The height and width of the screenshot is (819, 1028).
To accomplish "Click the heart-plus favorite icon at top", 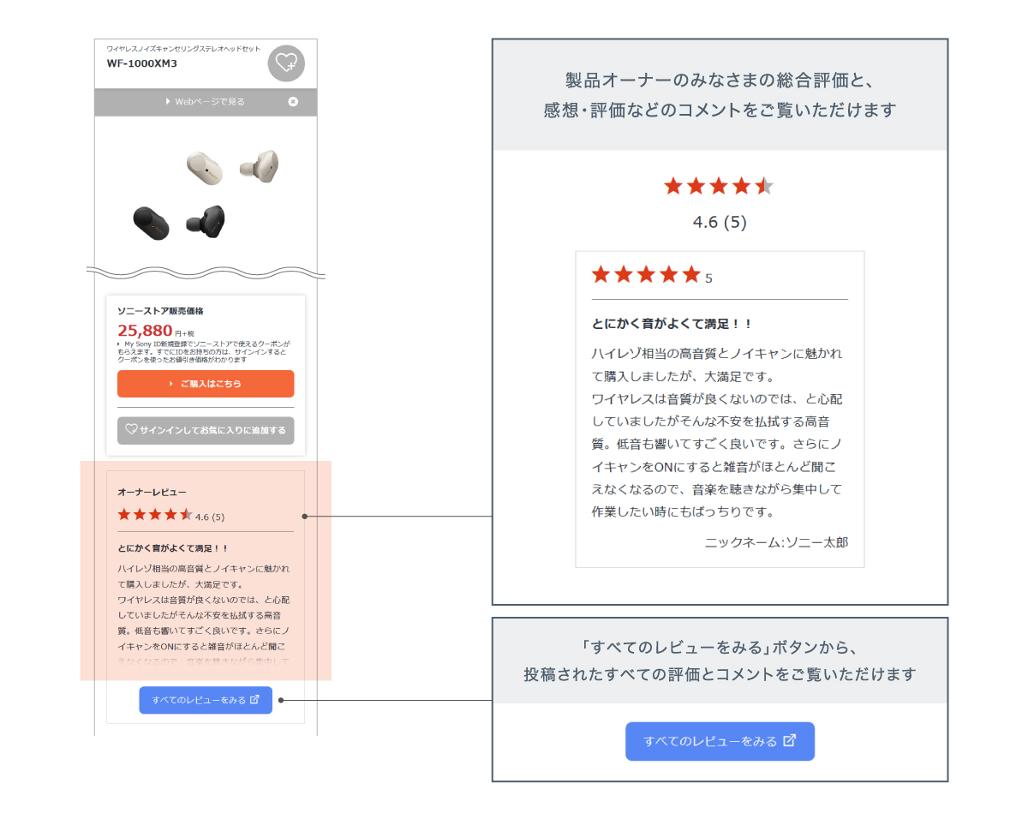I will click(x=286, y=63).
